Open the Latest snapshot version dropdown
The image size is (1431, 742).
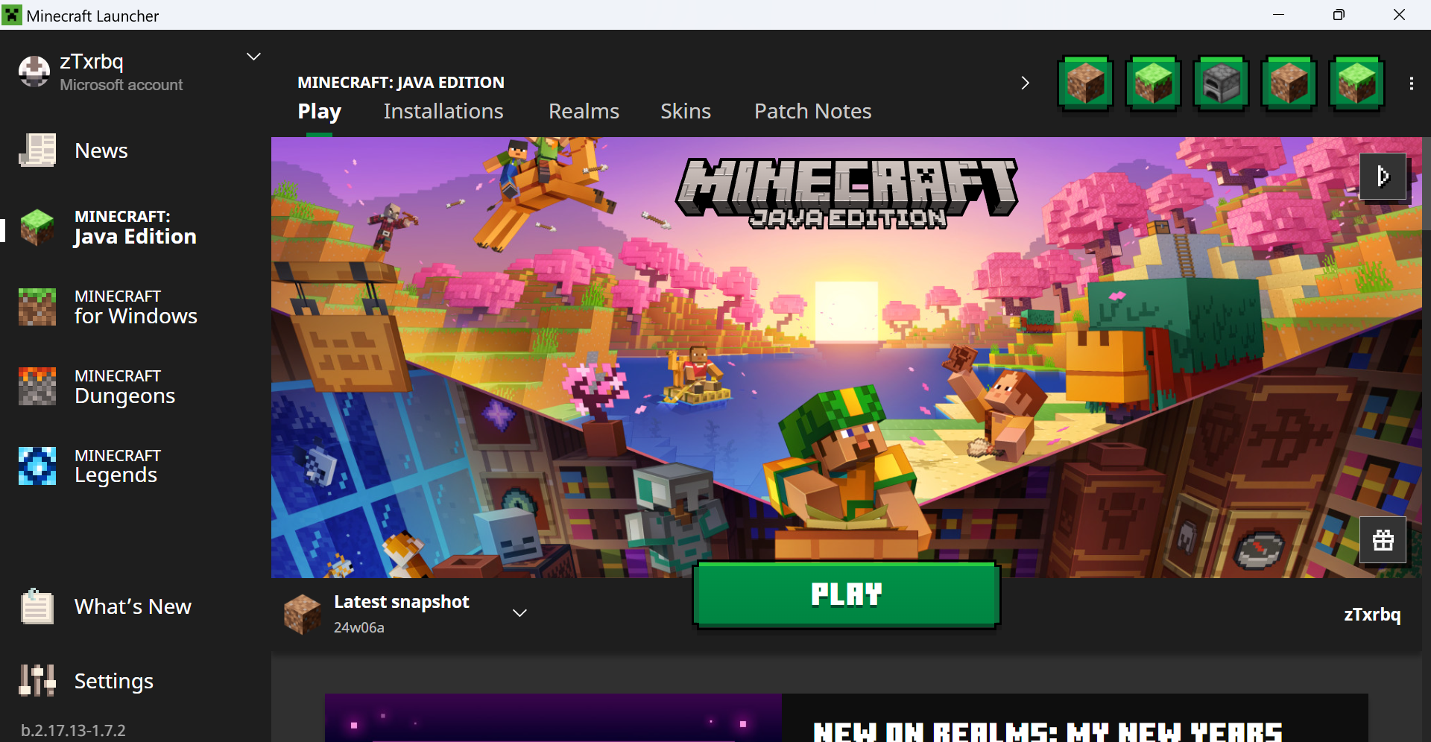pyautogui.click(x=519, y=613)
